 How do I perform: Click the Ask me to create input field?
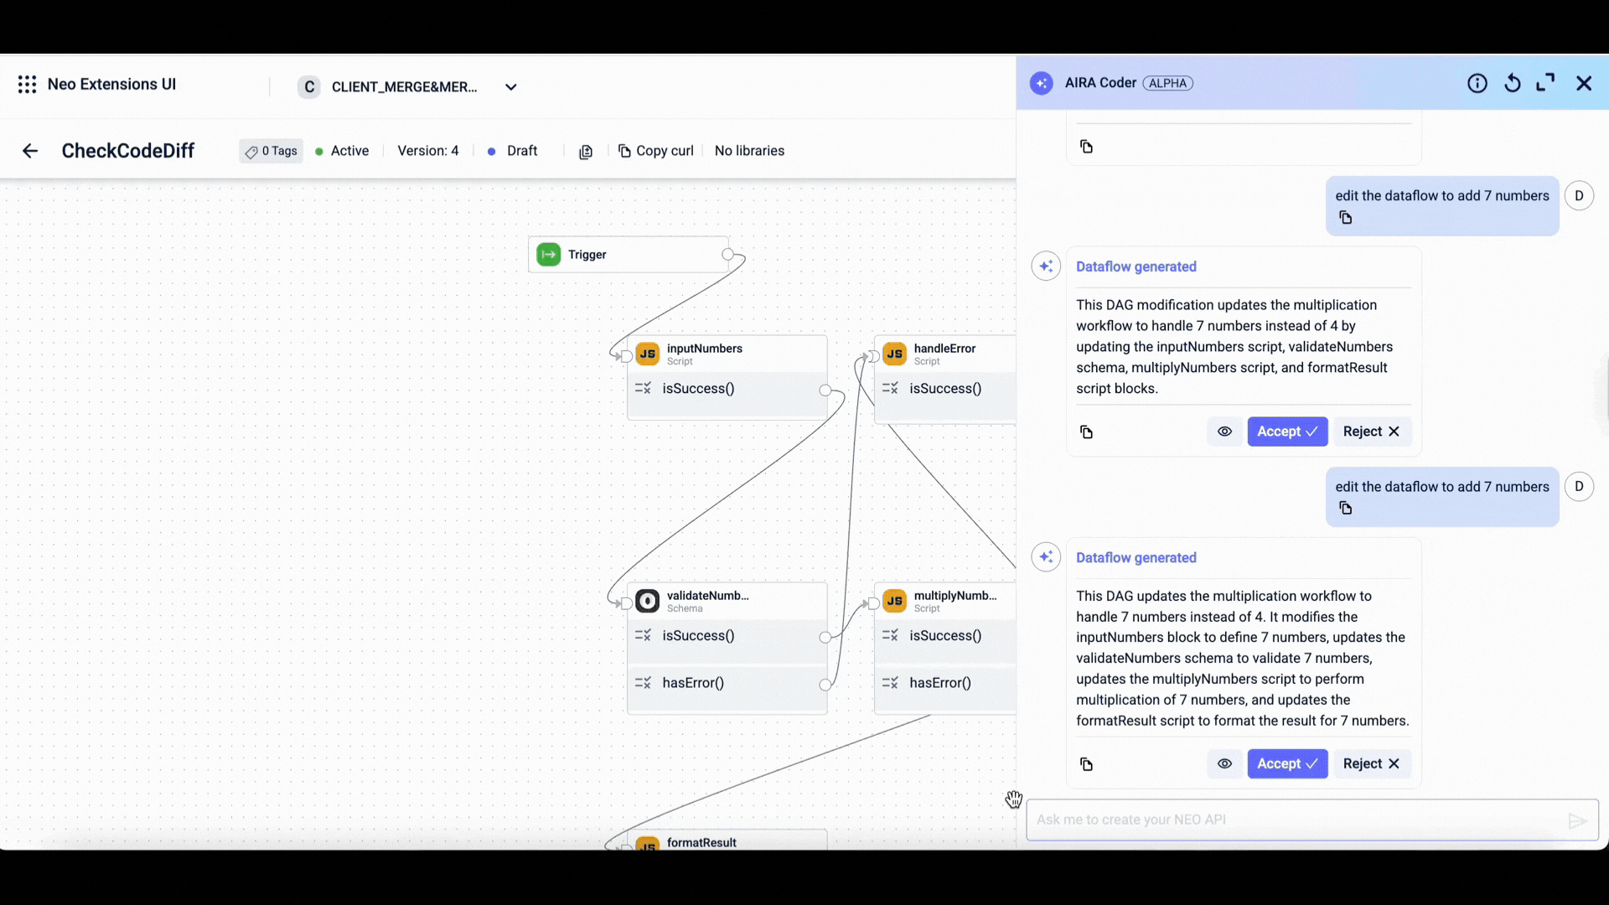[x=1295, y=820]
